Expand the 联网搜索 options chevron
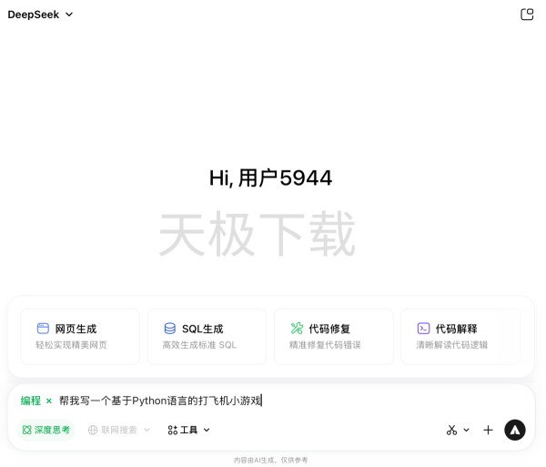This screenshot has width=546, height=467. (147, 430)
